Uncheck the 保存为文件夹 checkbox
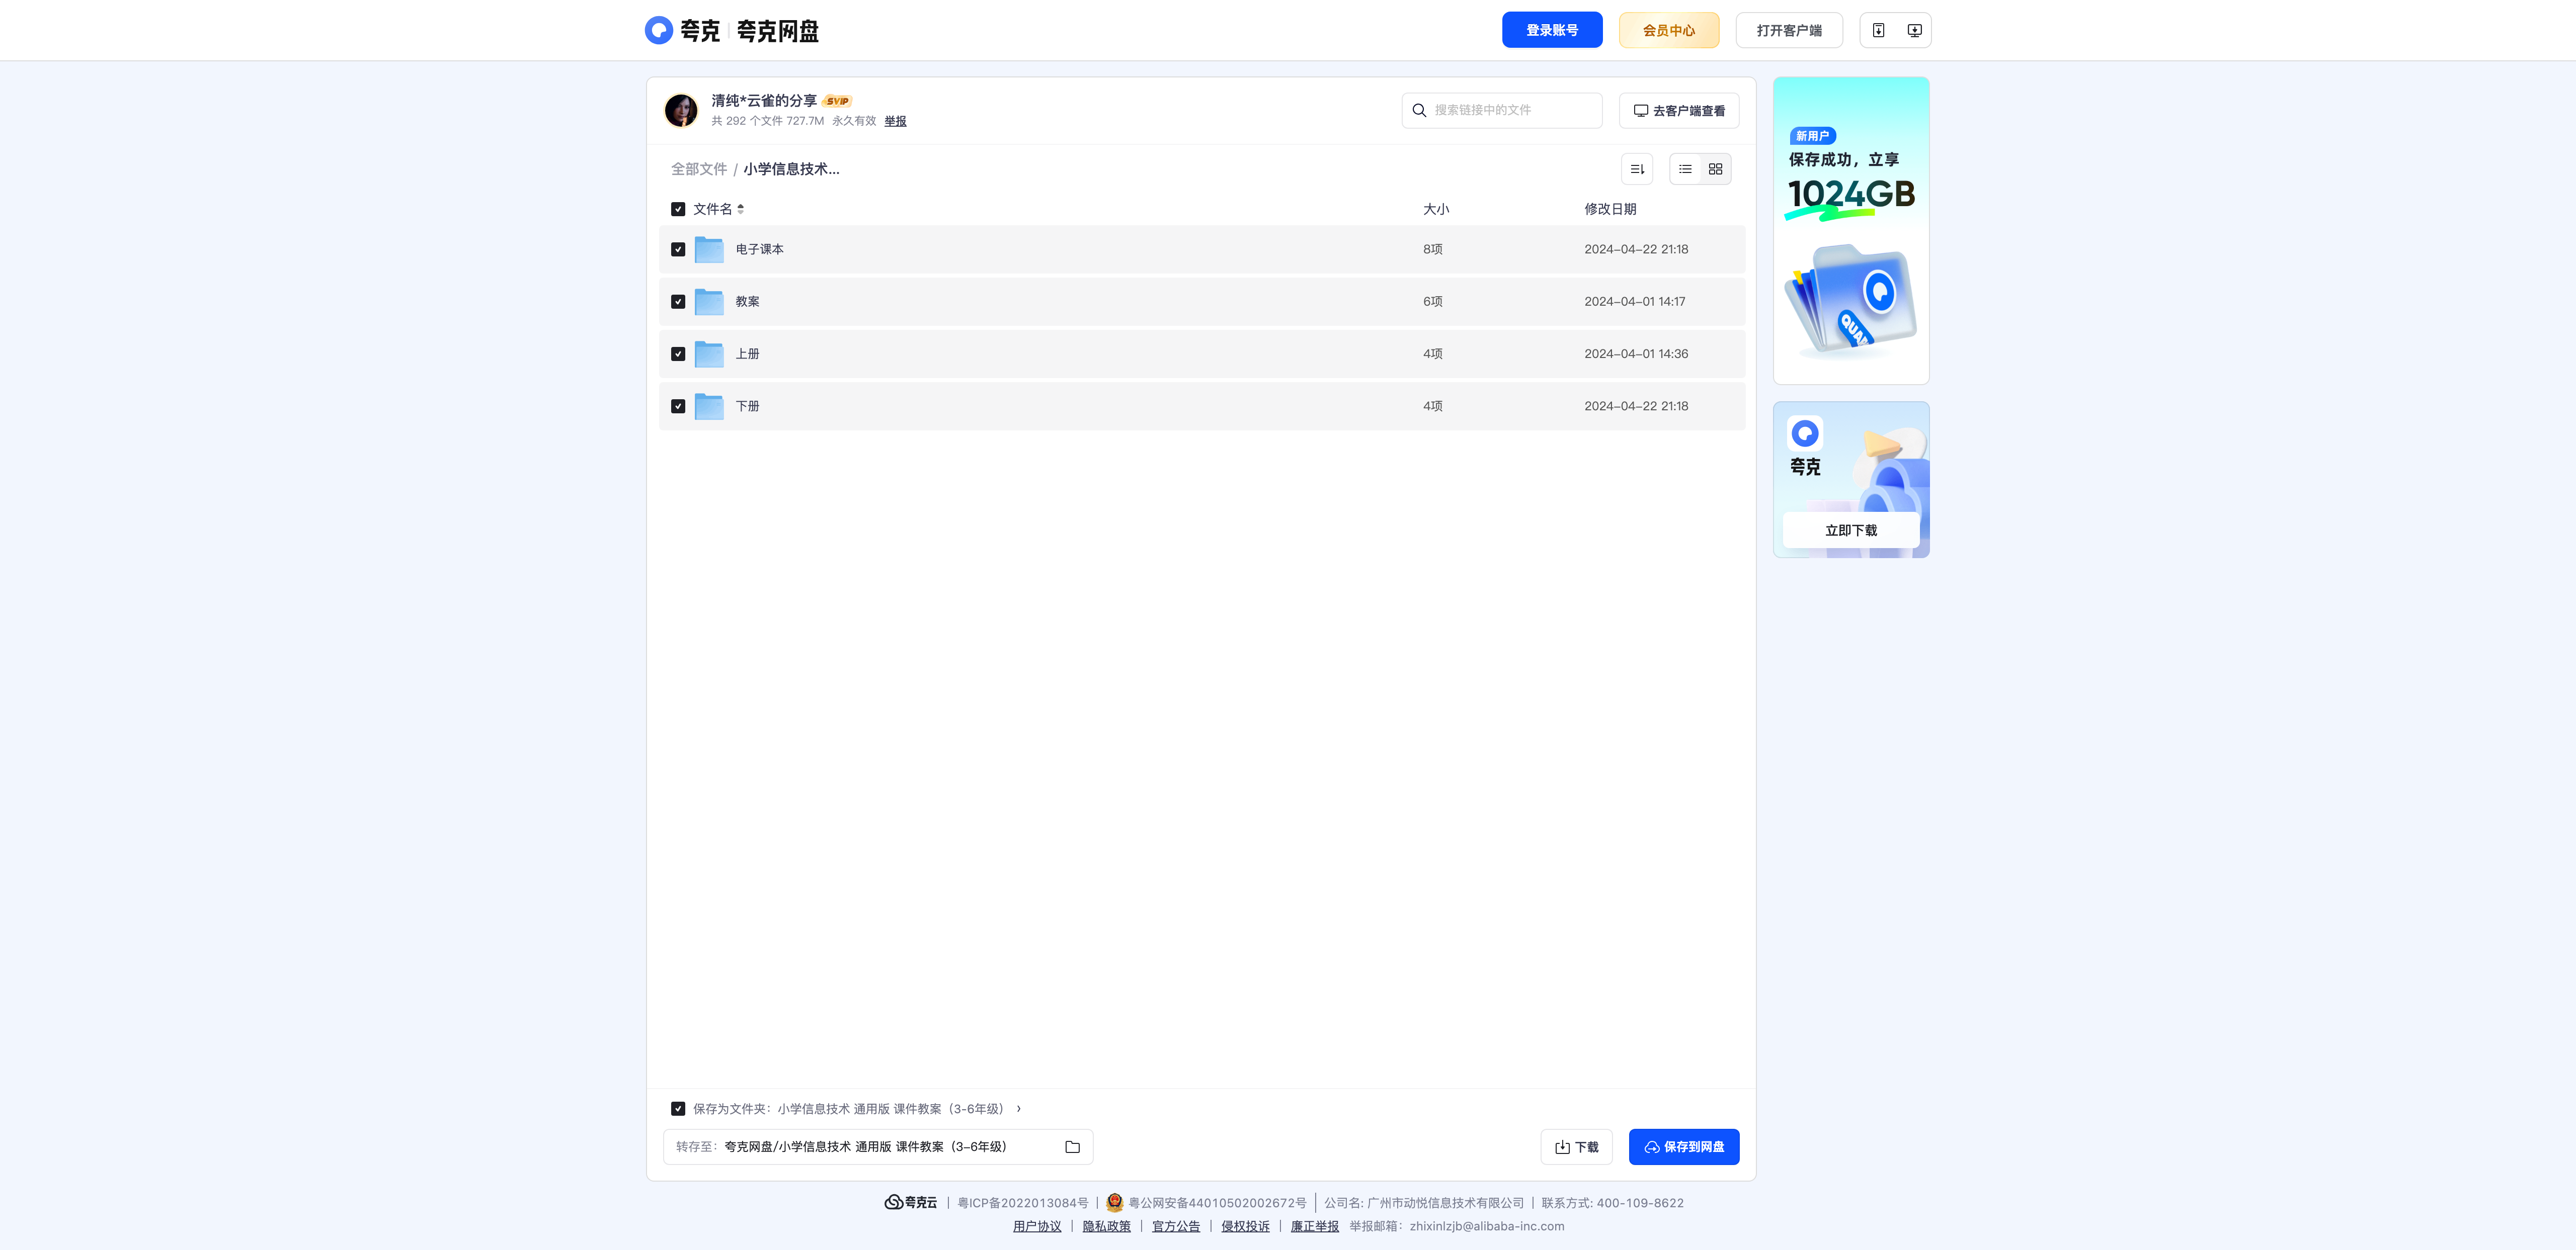This screenshot has width=2576, height=1250. coord(678,1109)
